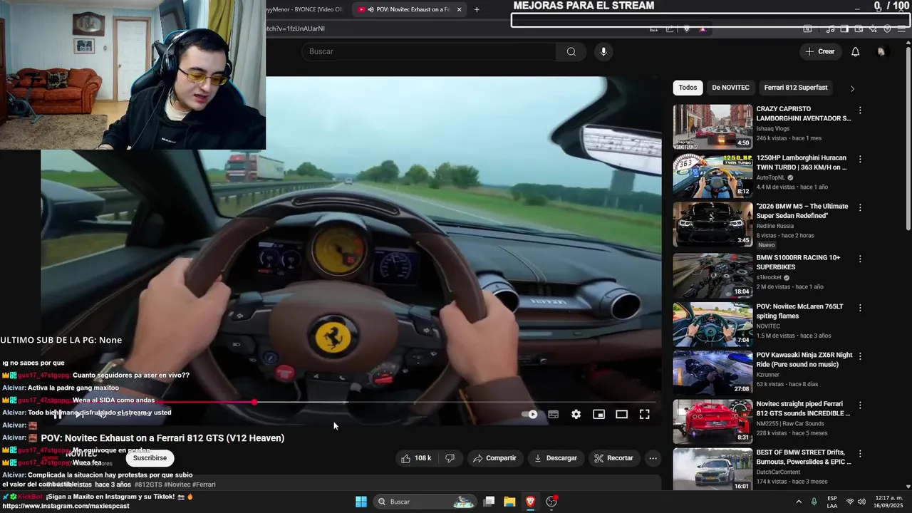
Task: Open Brave Wallet icon in toolbar
Action: 859,29
